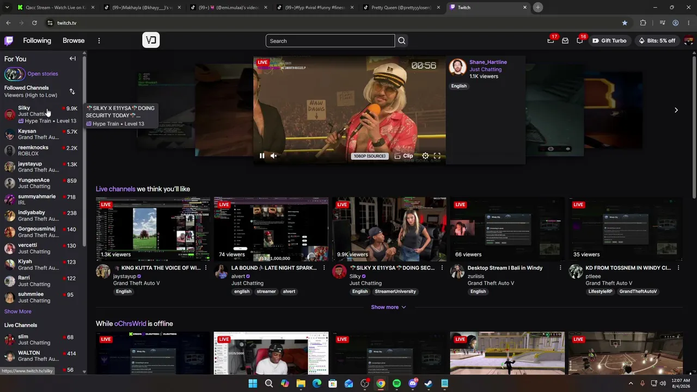Open OBS Studio from the taskbar
Image resolution: width=697 pixels, height=392 pixels.
click(365, 383)
